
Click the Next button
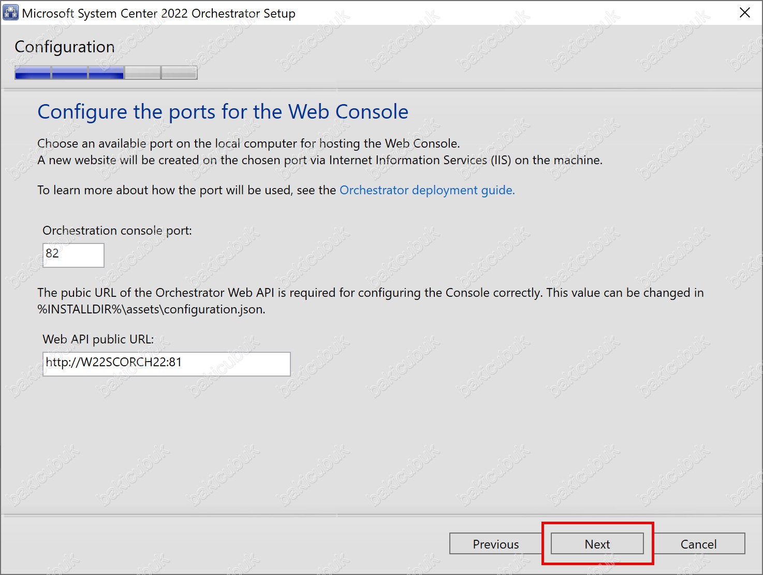click(x=597, y=544)
